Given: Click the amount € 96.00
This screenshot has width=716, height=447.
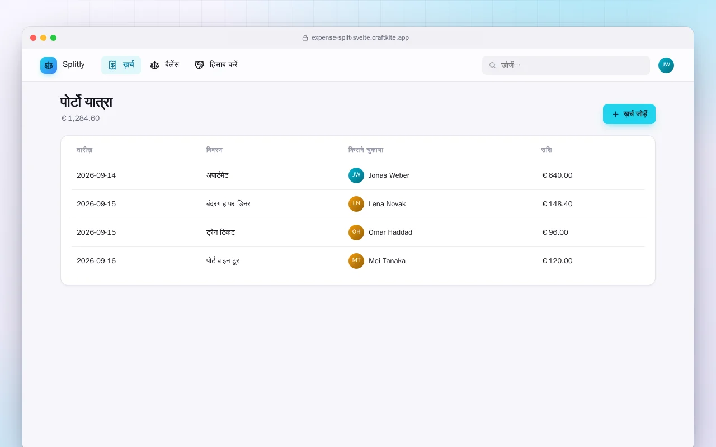Looking at the screenshot, I should click(555, 232).
